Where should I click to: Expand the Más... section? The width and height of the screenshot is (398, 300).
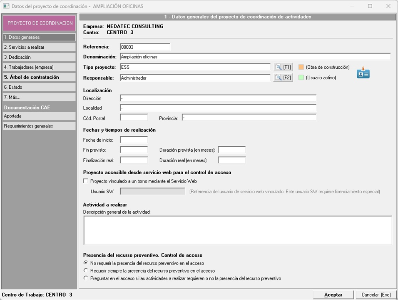click(39, 97)
